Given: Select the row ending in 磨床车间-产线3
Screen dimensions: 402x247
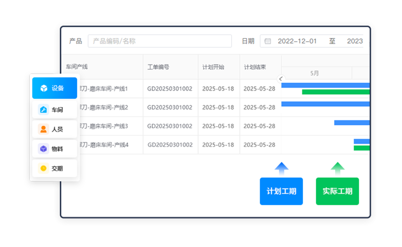Looking at the screenshot, I should (215, 126).
